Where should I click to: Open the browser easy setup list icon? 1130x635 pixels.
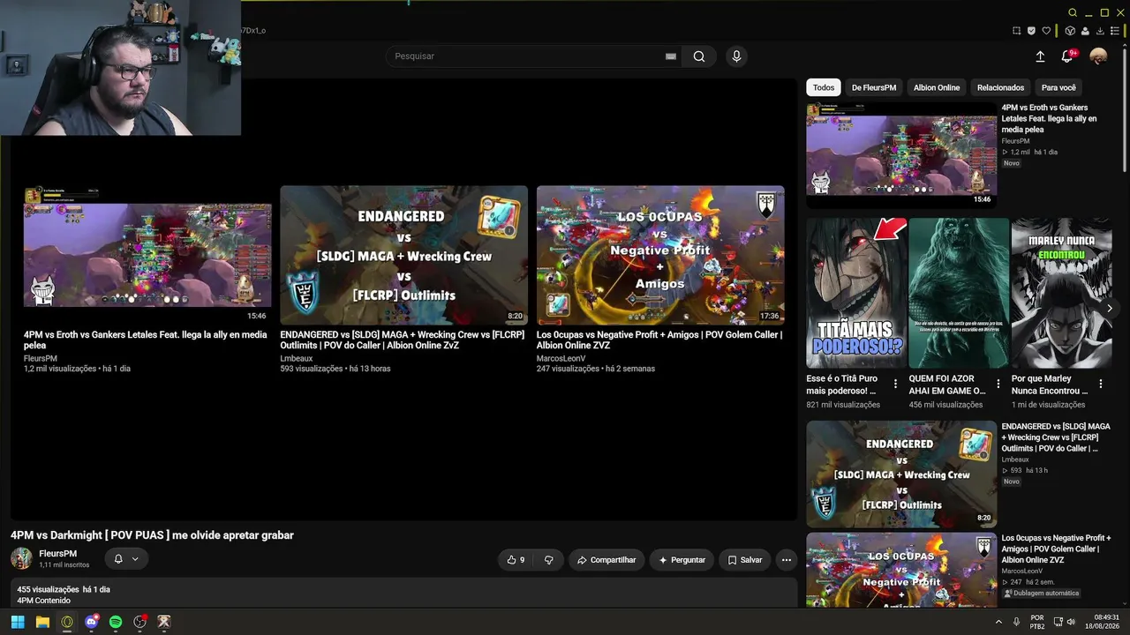pos(1115,31)
